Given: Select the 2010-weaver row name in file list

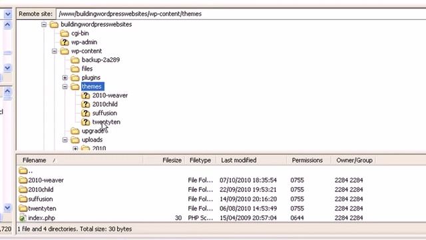Looking at the screenshot, I should point(46,180).
